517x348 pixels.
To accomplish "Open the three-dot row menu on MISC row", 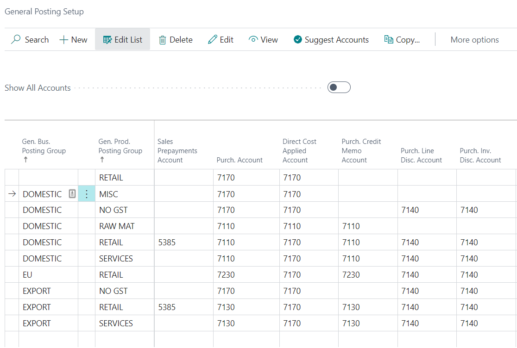I will (87, 193).
